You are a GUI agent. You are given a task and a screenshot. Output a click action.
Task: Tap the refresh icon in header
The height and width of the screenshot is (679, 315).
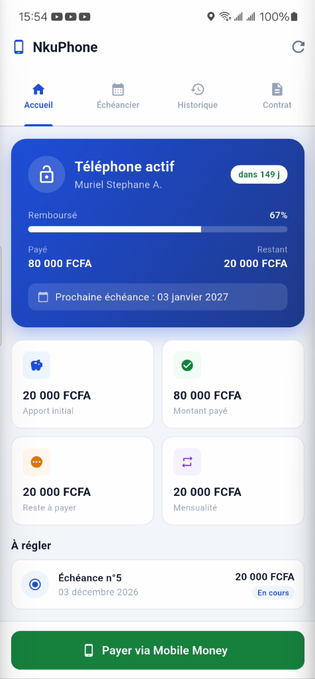tap(298, 47)
